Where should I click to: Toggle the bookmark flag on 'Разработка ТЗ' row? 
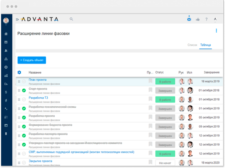(150, 99)
